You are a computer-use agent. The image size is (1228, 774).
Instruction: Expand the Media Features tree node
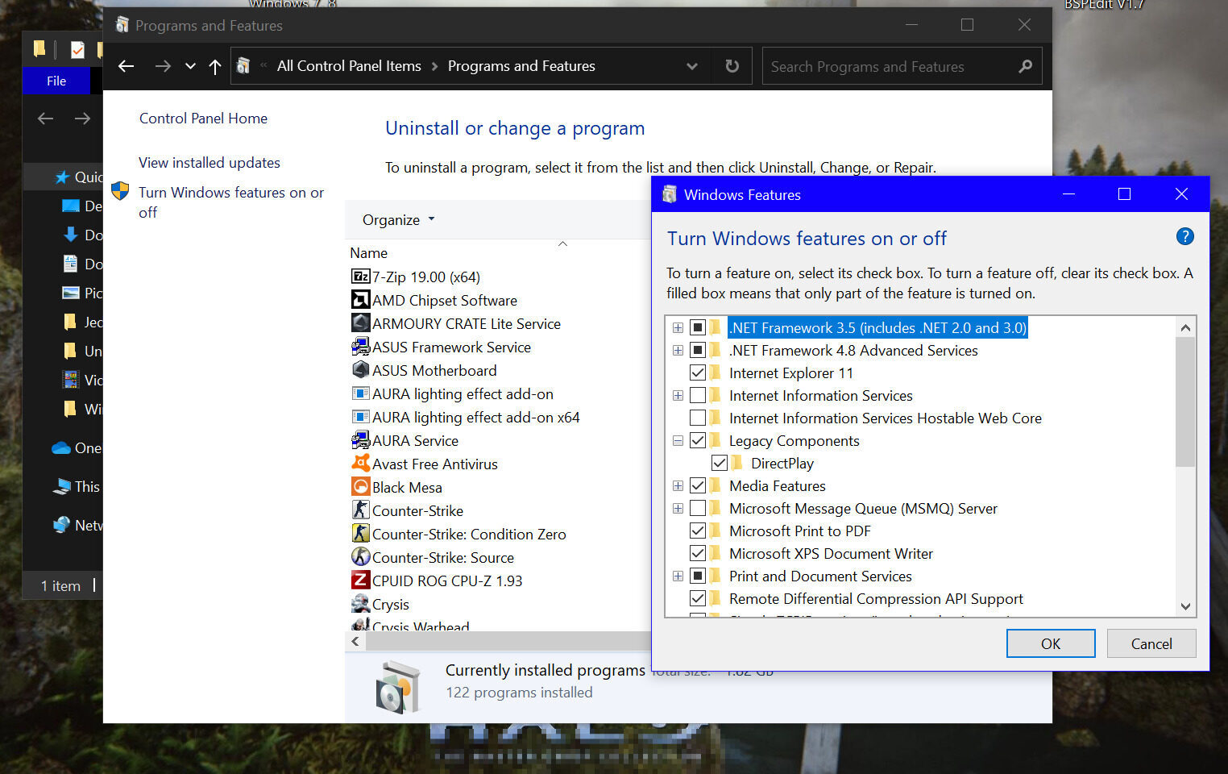click(678, 486)
